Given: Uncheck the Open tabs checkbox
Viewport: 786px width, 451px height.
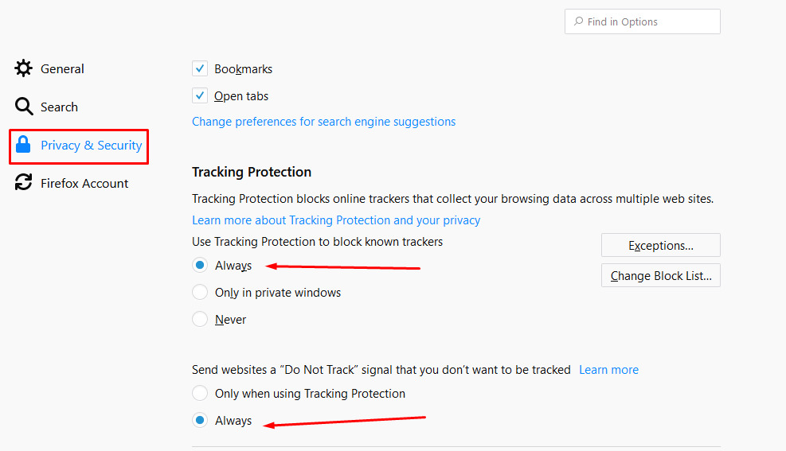Looking at the screenshot, I should pyautogui.click(x=200, y=95).
